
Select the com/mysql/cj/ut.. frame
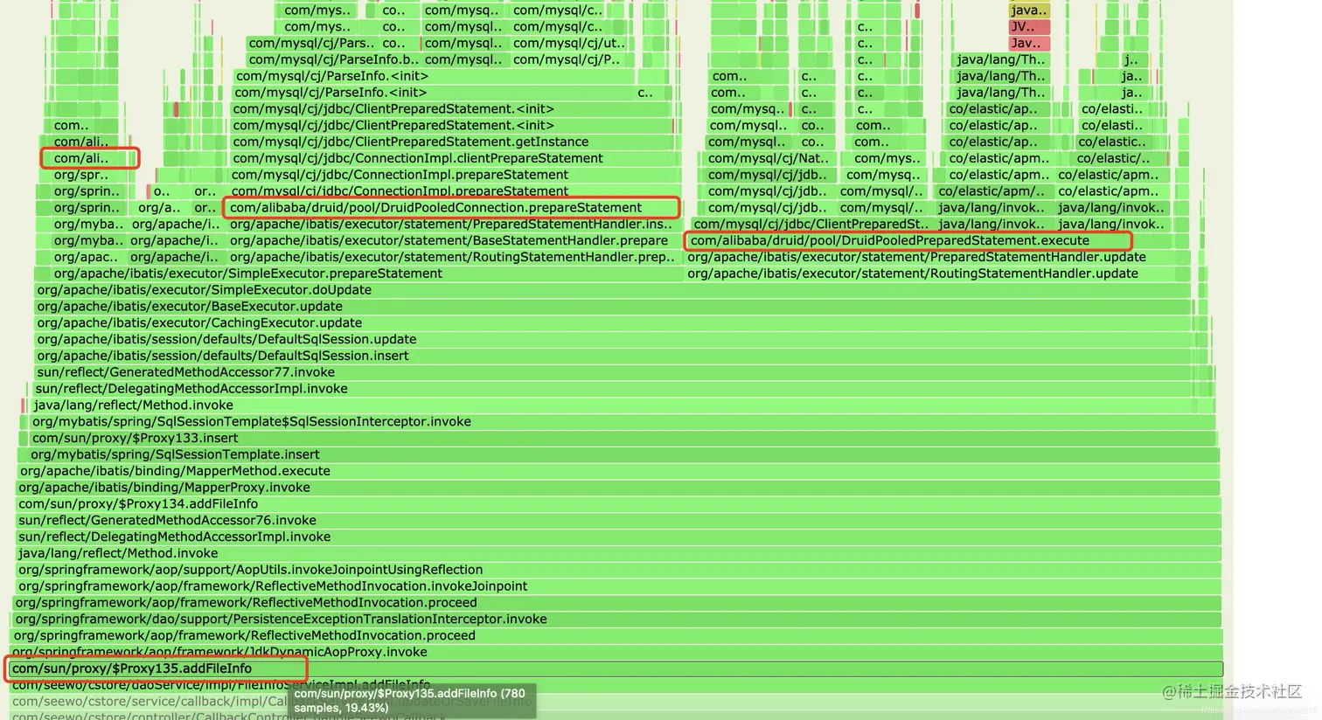click(570, 43)
